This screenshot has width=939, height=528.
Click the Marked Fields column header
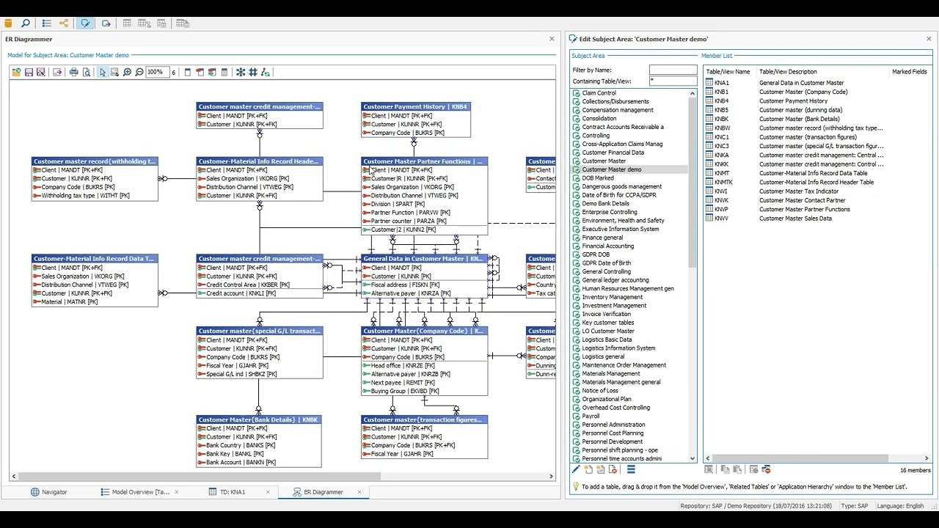(x=910, y=72)
